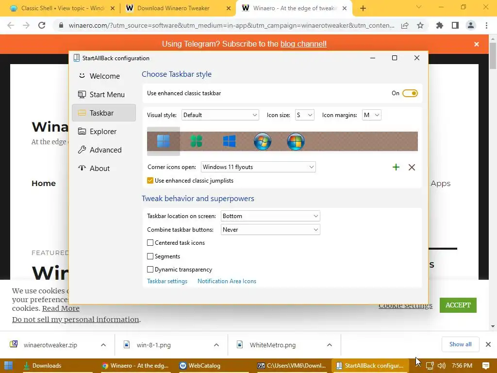The image size is (497, 373).
Task: Show all downloads
Action: tap(460, 344)
